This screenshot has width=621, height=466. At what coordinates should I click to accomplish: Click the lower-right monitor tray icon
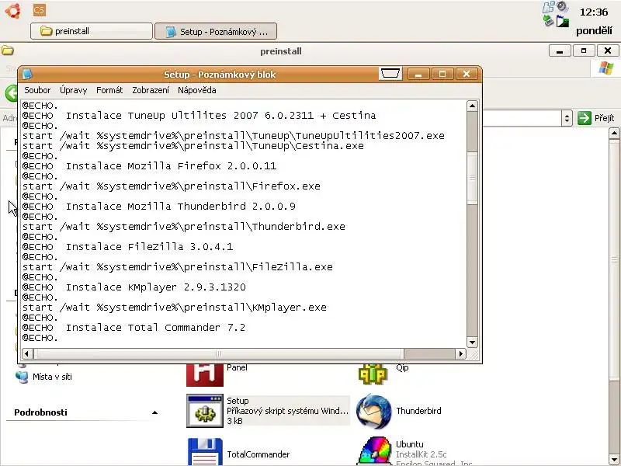tap(562, 21)
